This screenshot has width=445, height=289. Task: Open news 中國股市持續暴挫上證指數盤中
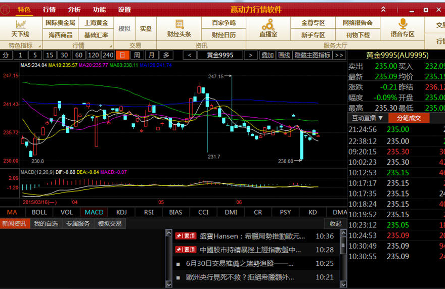(255, 250)
